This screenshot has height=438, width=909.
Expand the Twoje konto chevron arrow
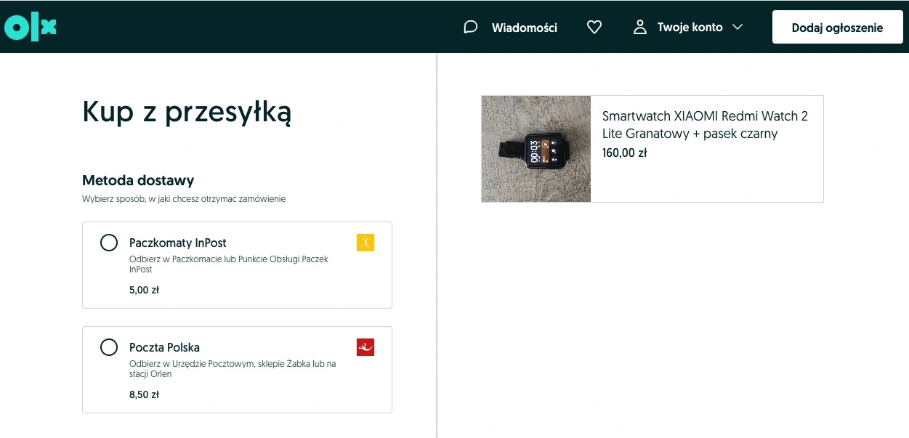(x=738, y=28)
